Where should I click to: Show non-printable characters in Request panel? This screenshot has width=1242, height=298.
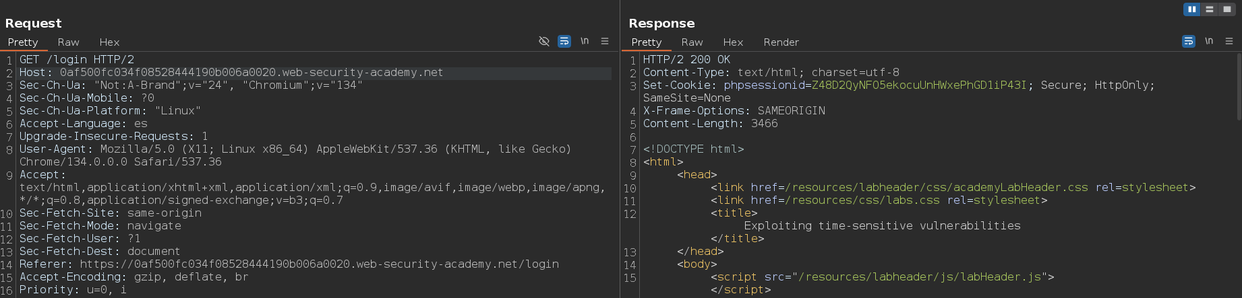coord(585,41)
